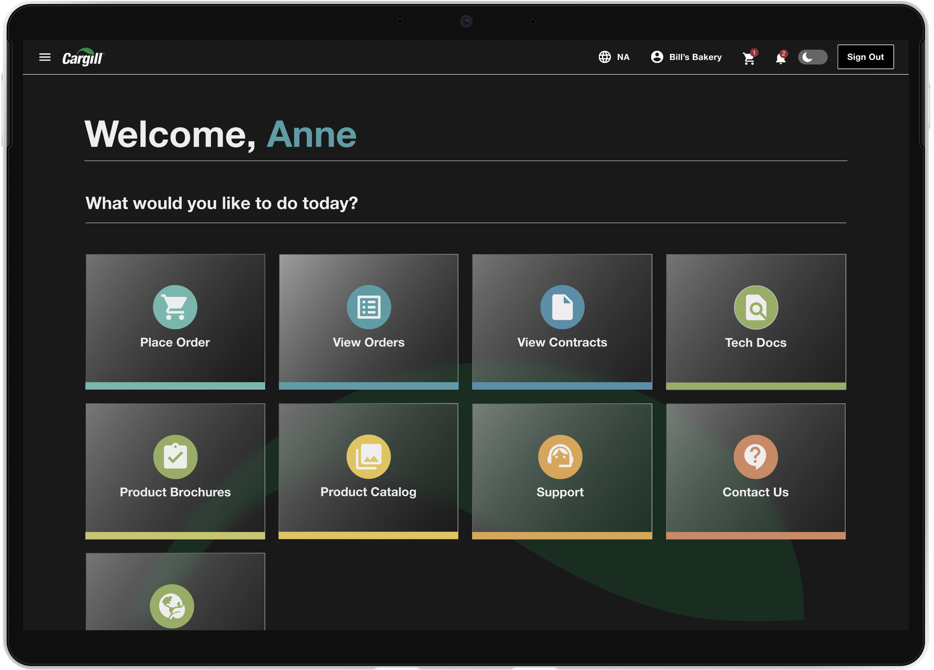Toggle the dark mode switch
934x670 pixels.
pos(812,57)
